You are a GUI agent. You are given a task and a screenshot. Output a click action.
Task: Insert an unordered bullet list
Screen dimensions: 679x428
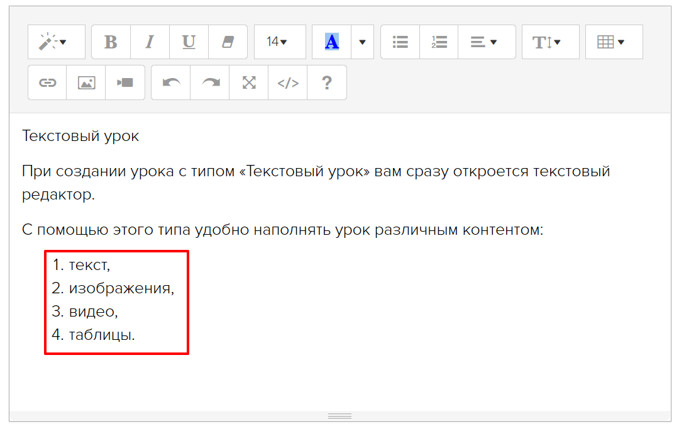coord(400,42)
